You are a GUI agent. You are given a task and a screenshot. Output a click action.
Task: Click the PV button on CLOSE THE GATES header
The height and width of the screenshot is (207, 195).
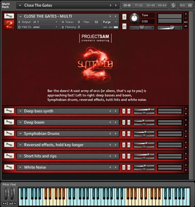186,26
